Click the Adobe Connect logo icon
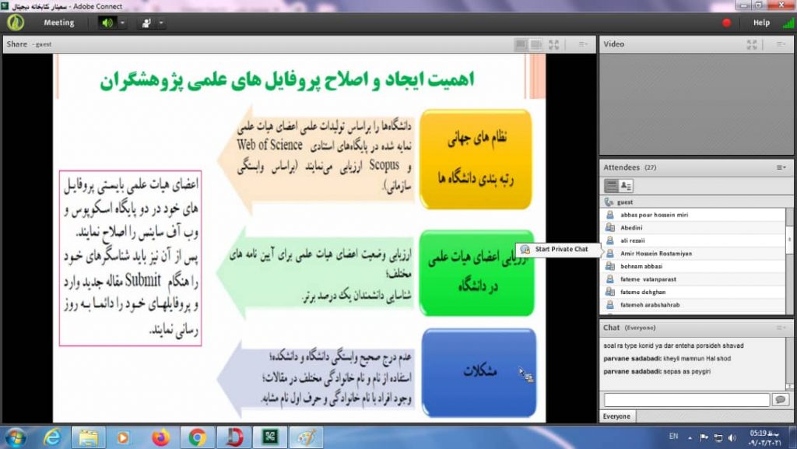Viewport: 797px width, 449px height. click(x=16, y=23)
